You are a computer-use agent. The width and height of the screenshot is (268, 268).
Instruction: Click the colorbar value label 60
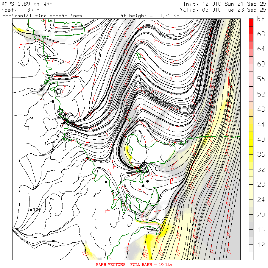(x=261, y=64)
